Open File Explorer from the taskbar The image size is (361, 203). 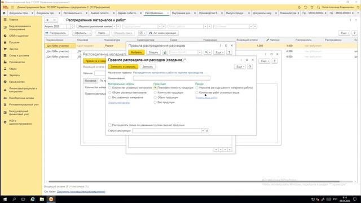point(42,199)
